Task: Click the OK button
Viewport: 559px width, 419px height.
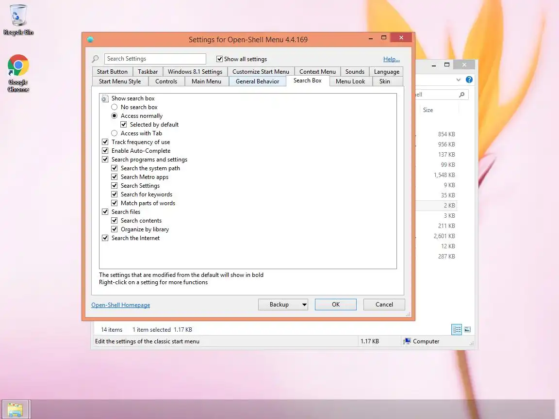Action: pyautogui.click(x=335, y=305)
